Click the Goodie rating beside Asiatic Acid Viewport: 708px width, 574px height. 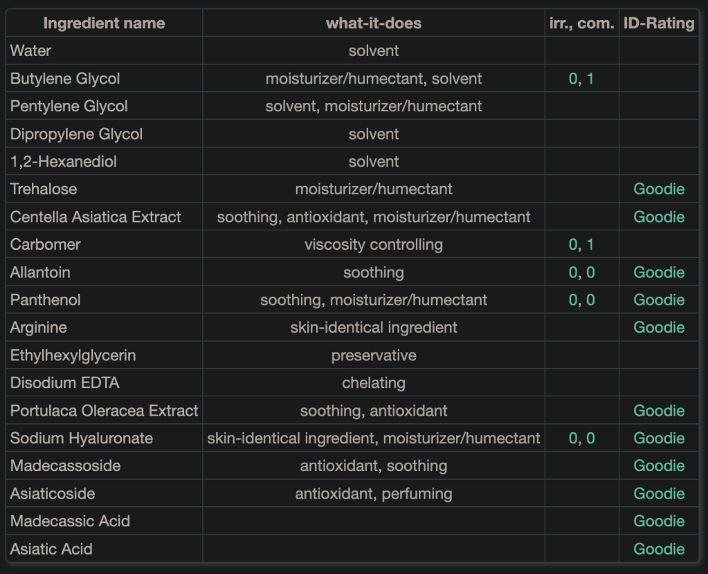[659, 549]
